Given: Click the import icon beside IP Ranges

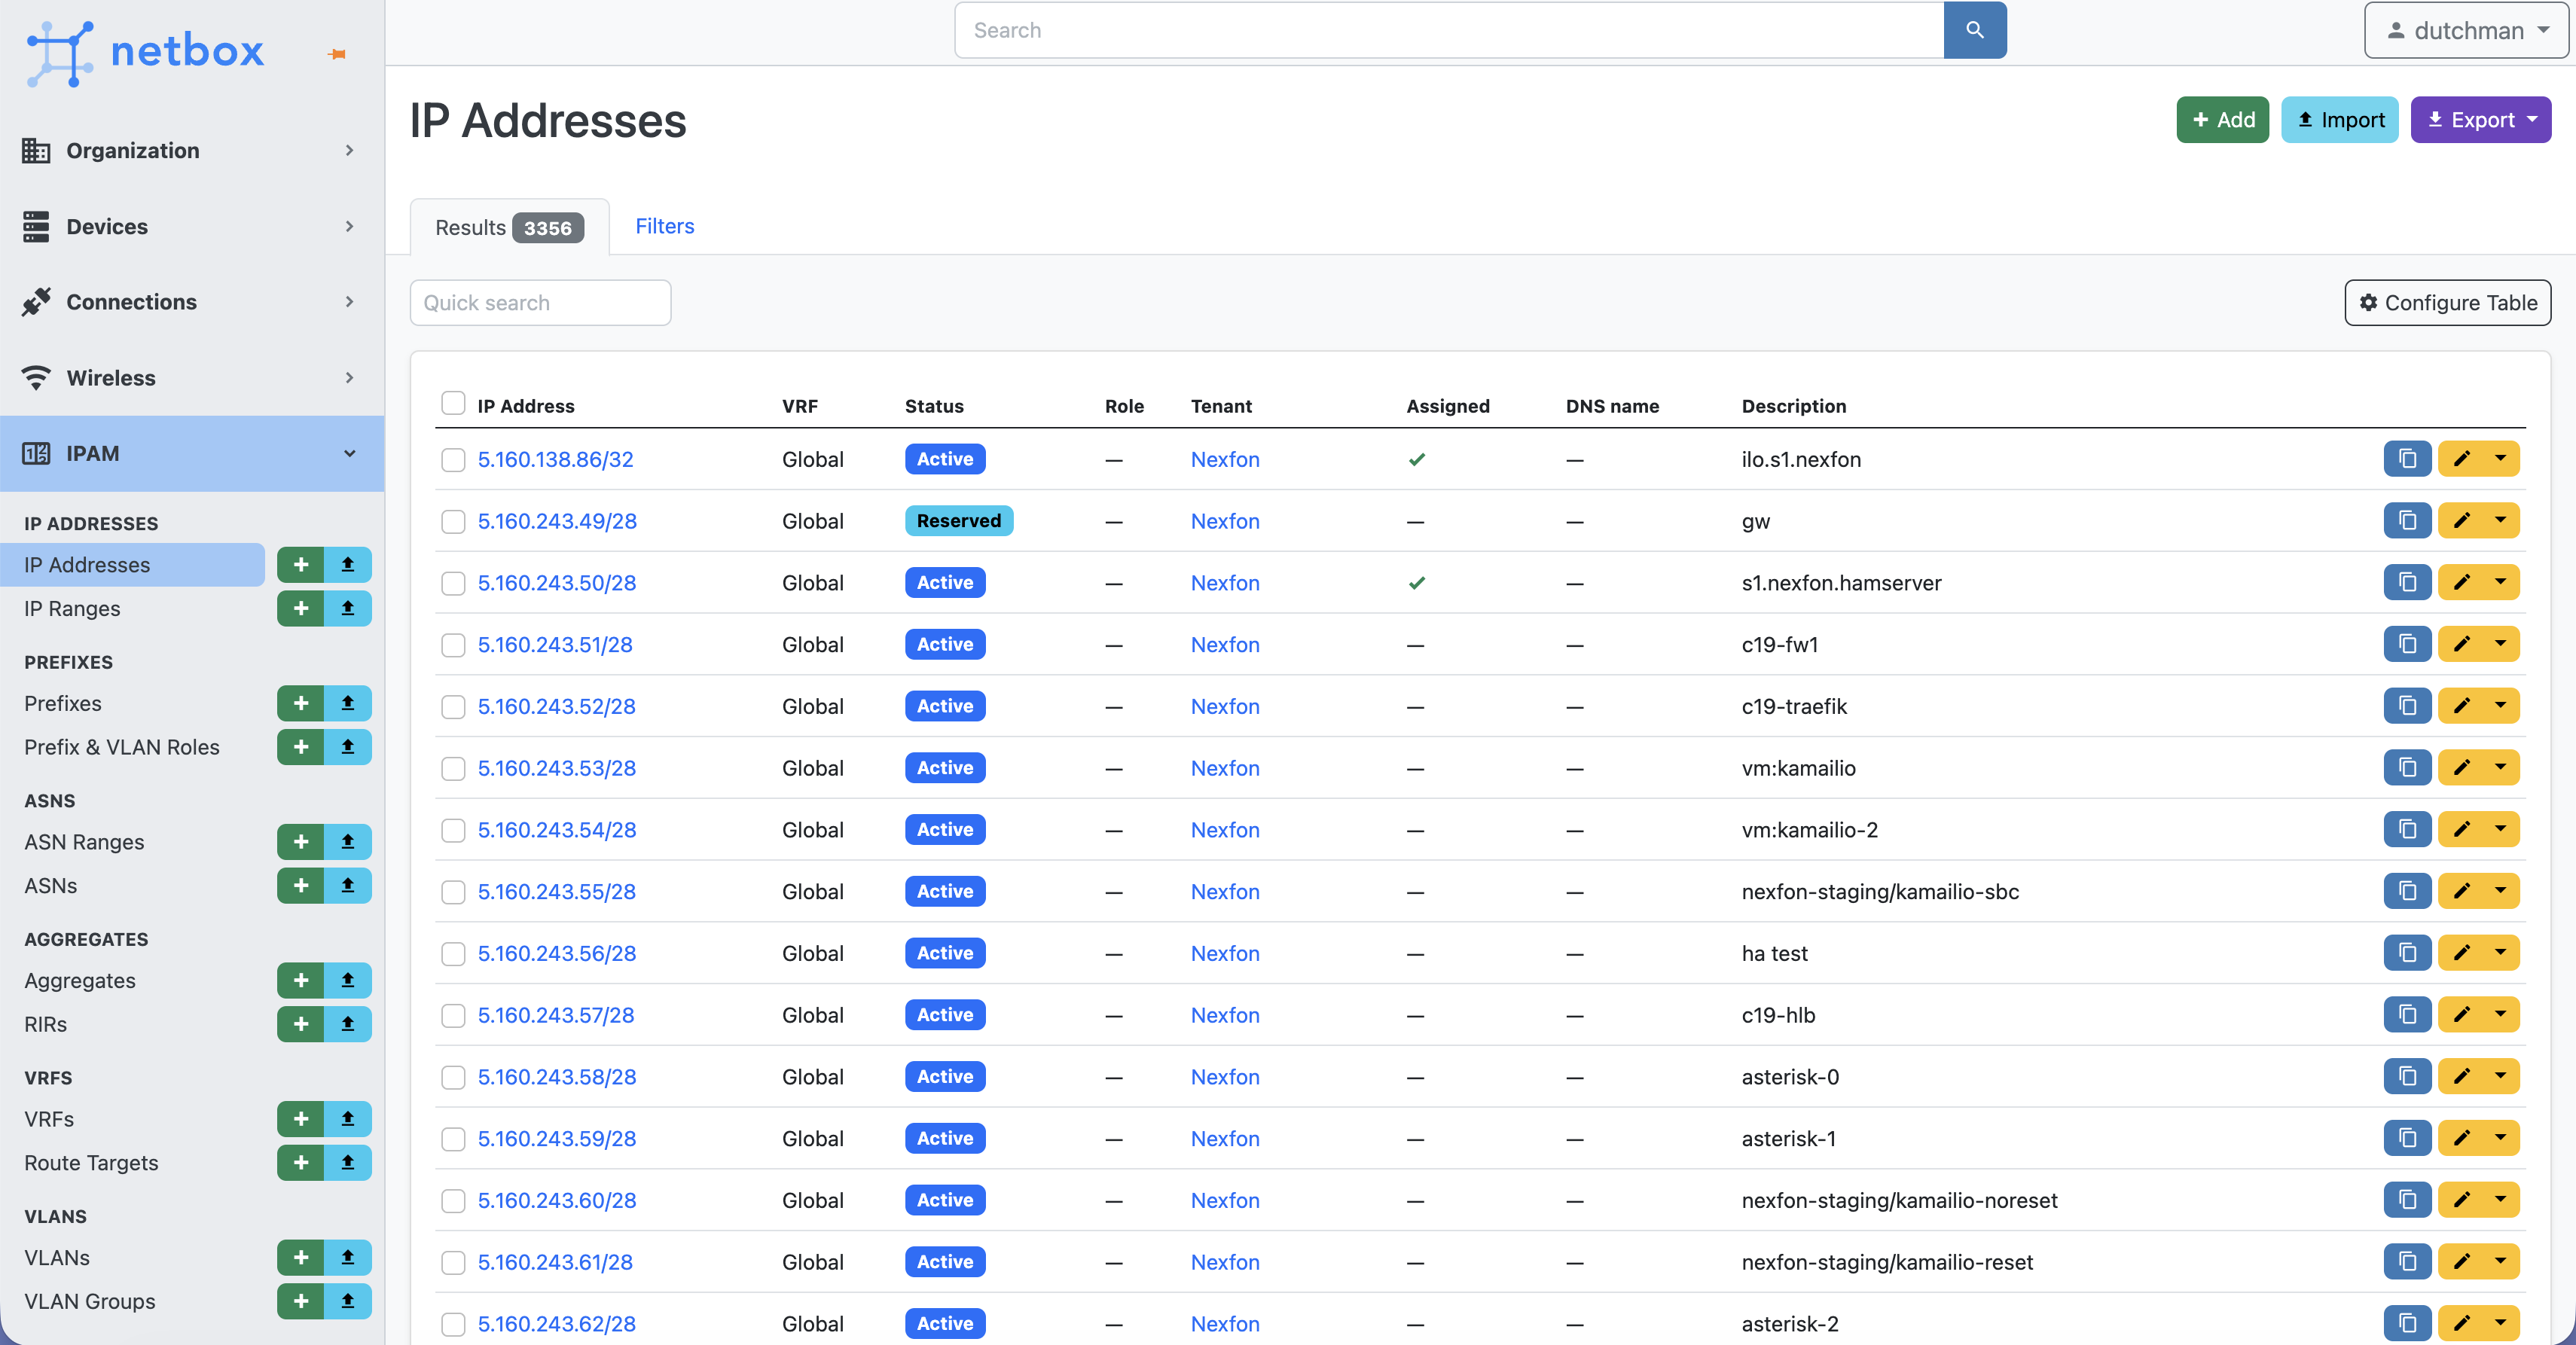Looking at the screenshot, I should [347, 608].
